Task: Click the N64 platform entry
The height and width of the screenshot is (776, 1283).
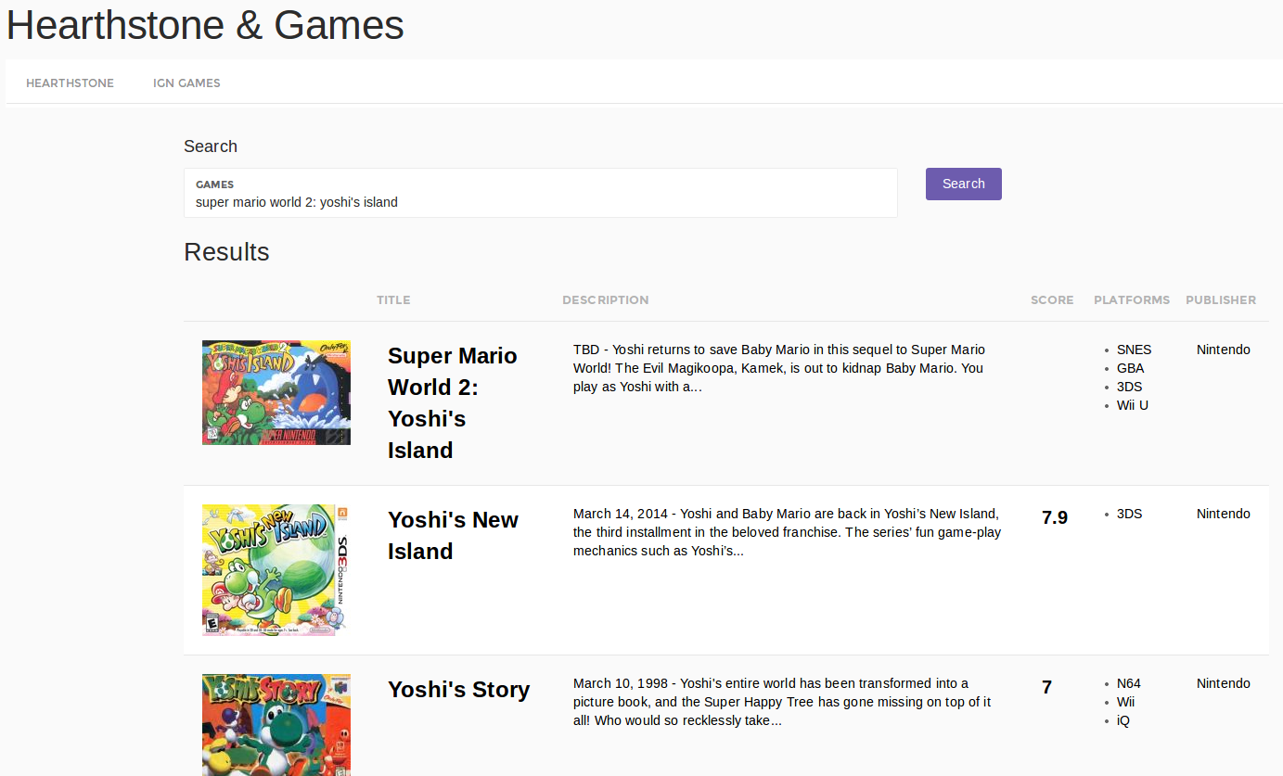Action: [x=1129, y=683]
